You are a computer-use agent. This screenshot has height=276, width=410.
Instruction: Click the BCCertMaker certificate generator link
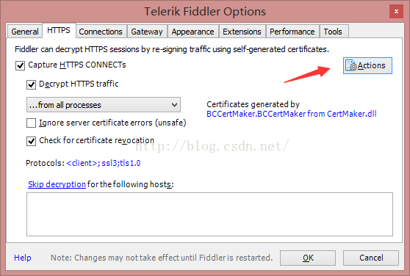[x=292, y=114]
